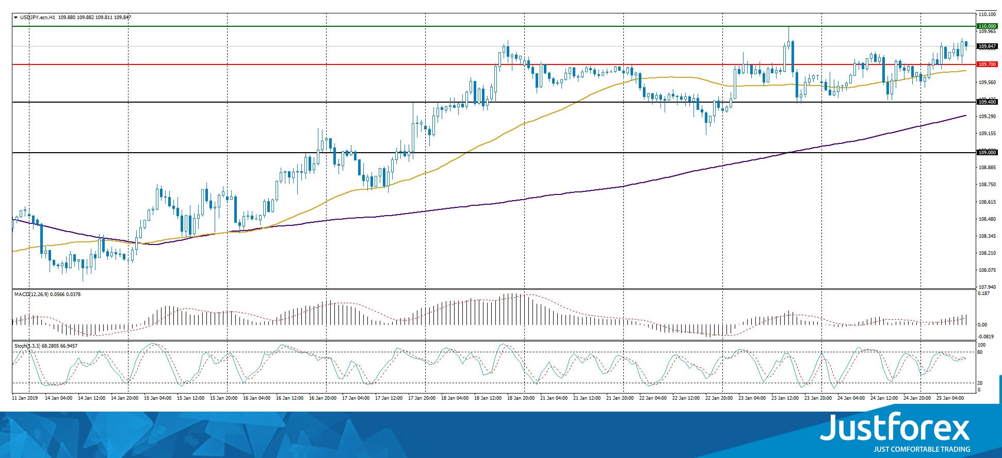Click the 80 level on Stochastic scale
This screenshot has height=458, width=1002.
pyautogui.click(x=980, y=352)
